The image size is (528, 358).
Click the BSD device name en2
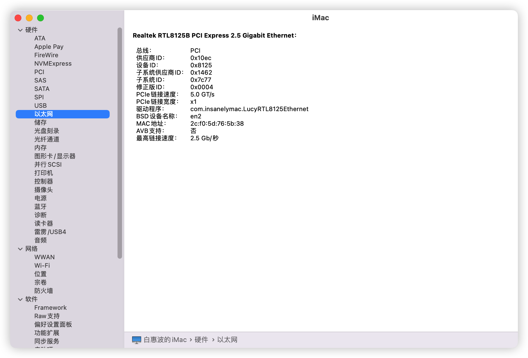coord(196,116)
